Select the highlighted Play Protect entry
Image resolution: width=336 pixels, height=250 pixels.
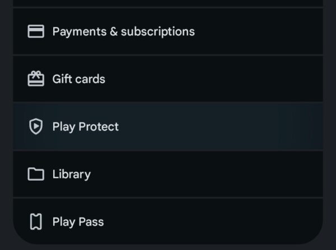[x=168, y=127]
